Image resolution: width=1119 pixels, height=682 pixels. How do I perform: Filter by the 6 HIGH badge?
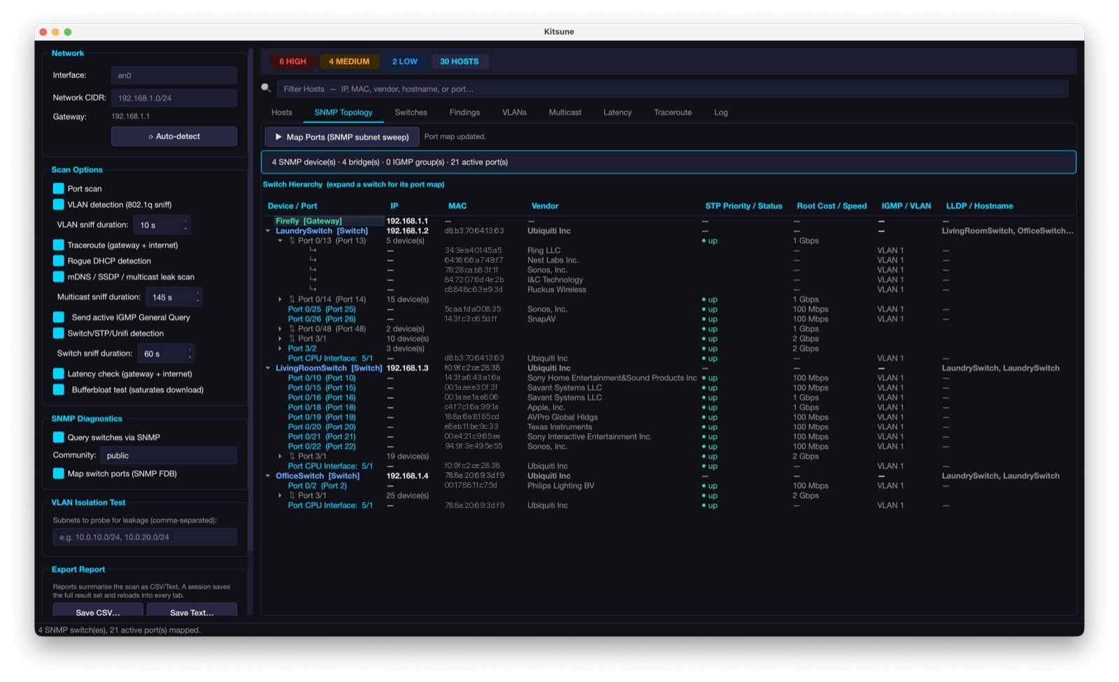pyautogui.click(x=292, y=61)
